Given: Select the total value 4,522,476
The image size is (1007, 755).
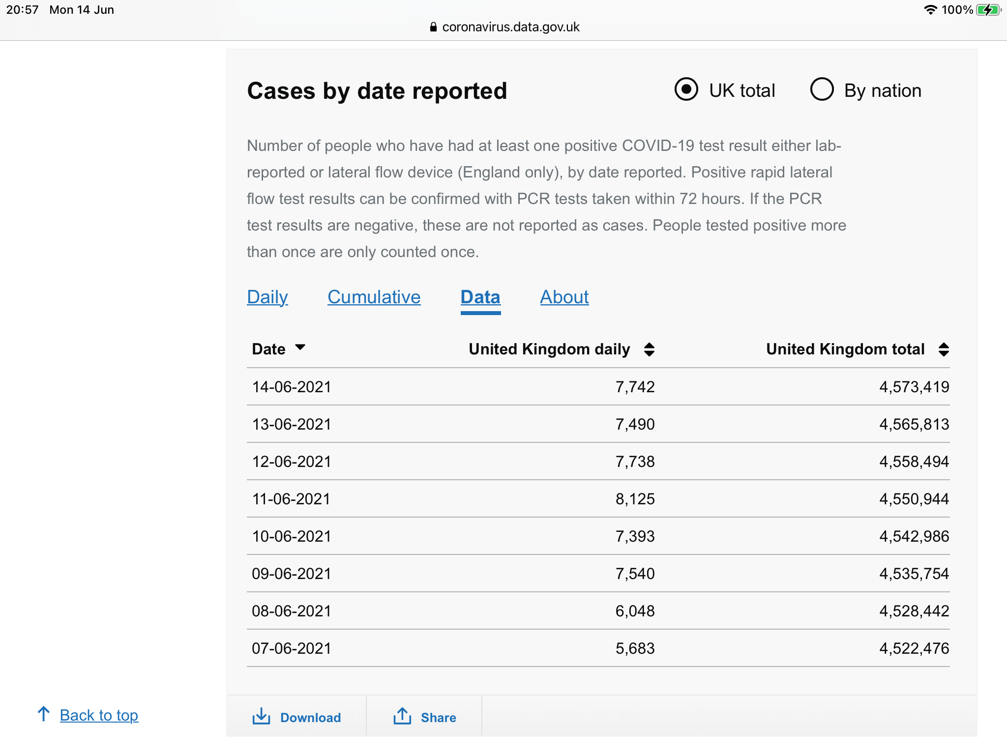Looking at the screenshot, I should pyautogui.click(x=914, y=648).
